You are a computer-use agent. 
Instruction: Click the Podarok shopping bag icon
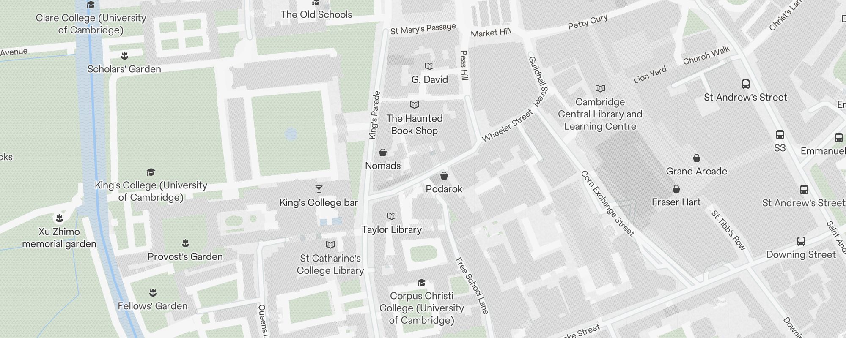tap(444, 175)
